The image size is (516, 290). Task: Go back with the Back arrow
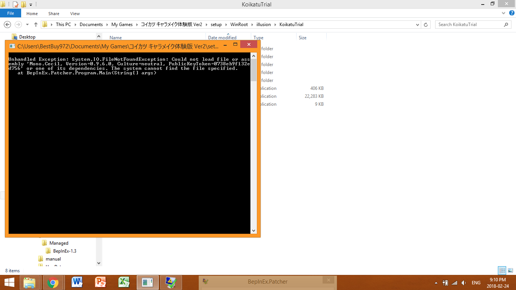(x=7, y=25)
